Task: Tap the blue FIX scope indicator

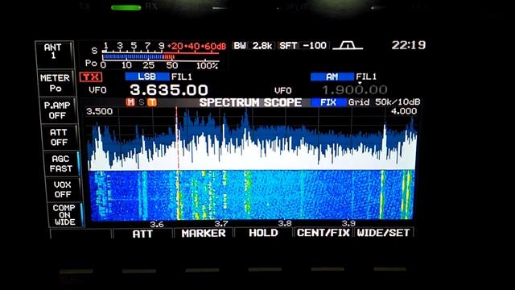Action: [328, 102]
